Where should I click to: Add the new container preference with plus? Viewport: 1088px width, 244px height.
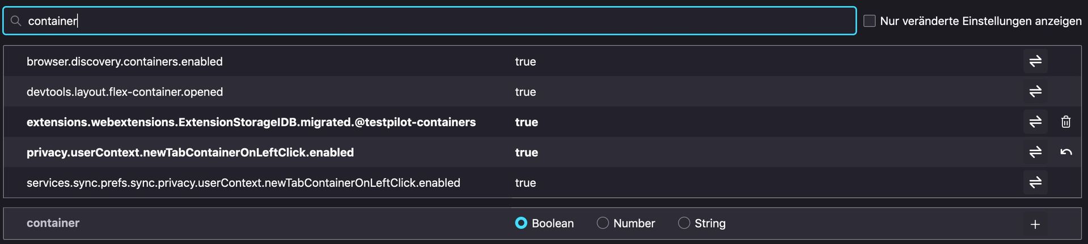(1035, 224)
